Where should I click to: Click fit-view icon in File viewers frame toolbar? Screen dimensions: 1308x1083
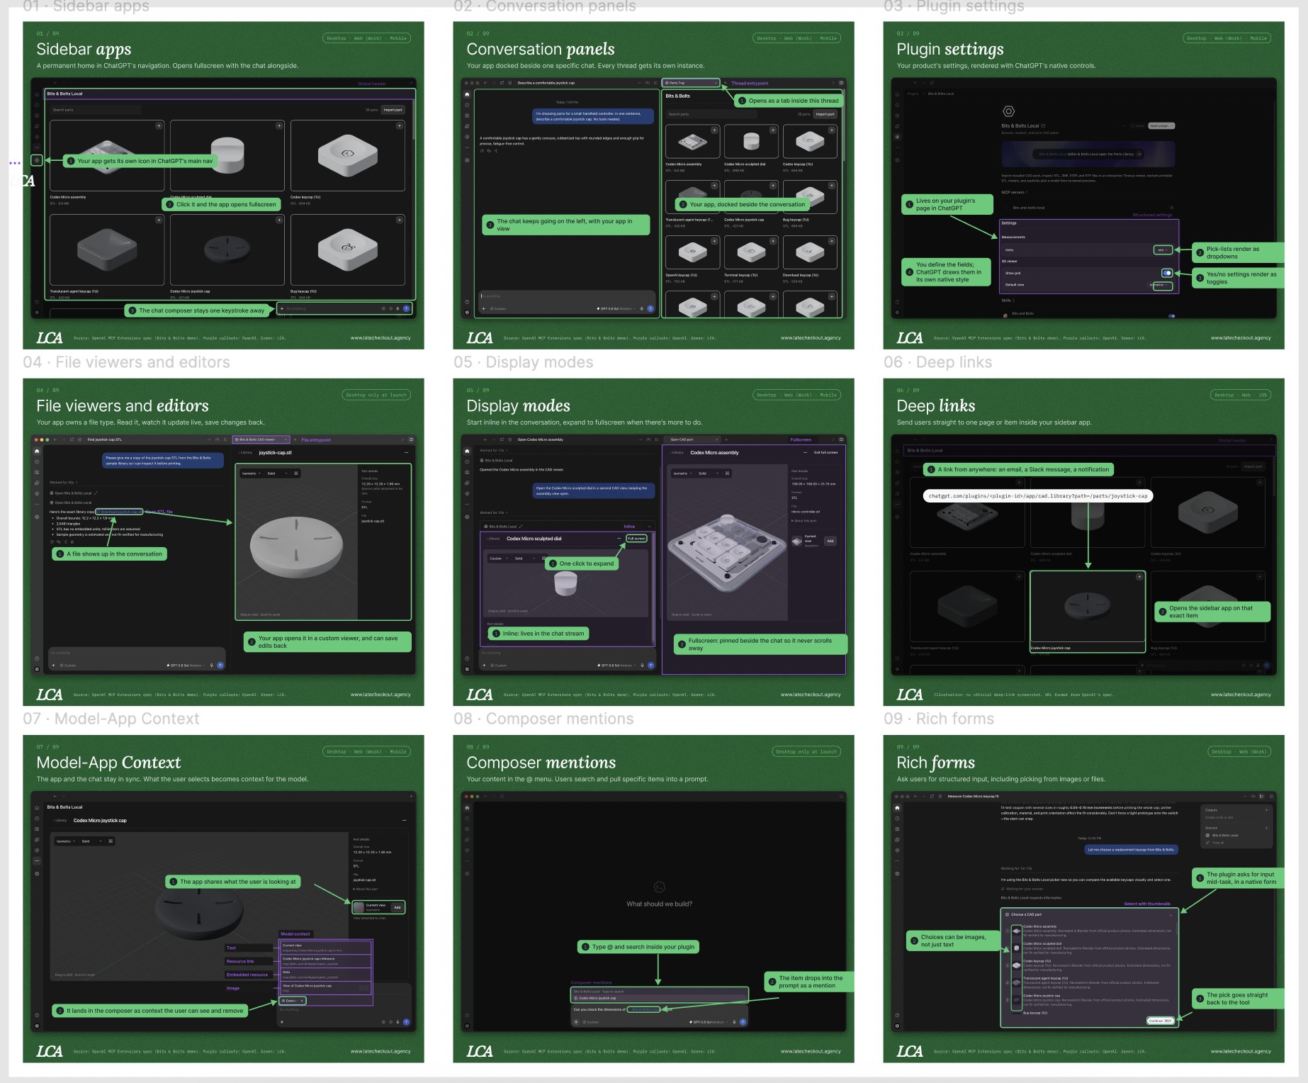(x=296, y=473)
